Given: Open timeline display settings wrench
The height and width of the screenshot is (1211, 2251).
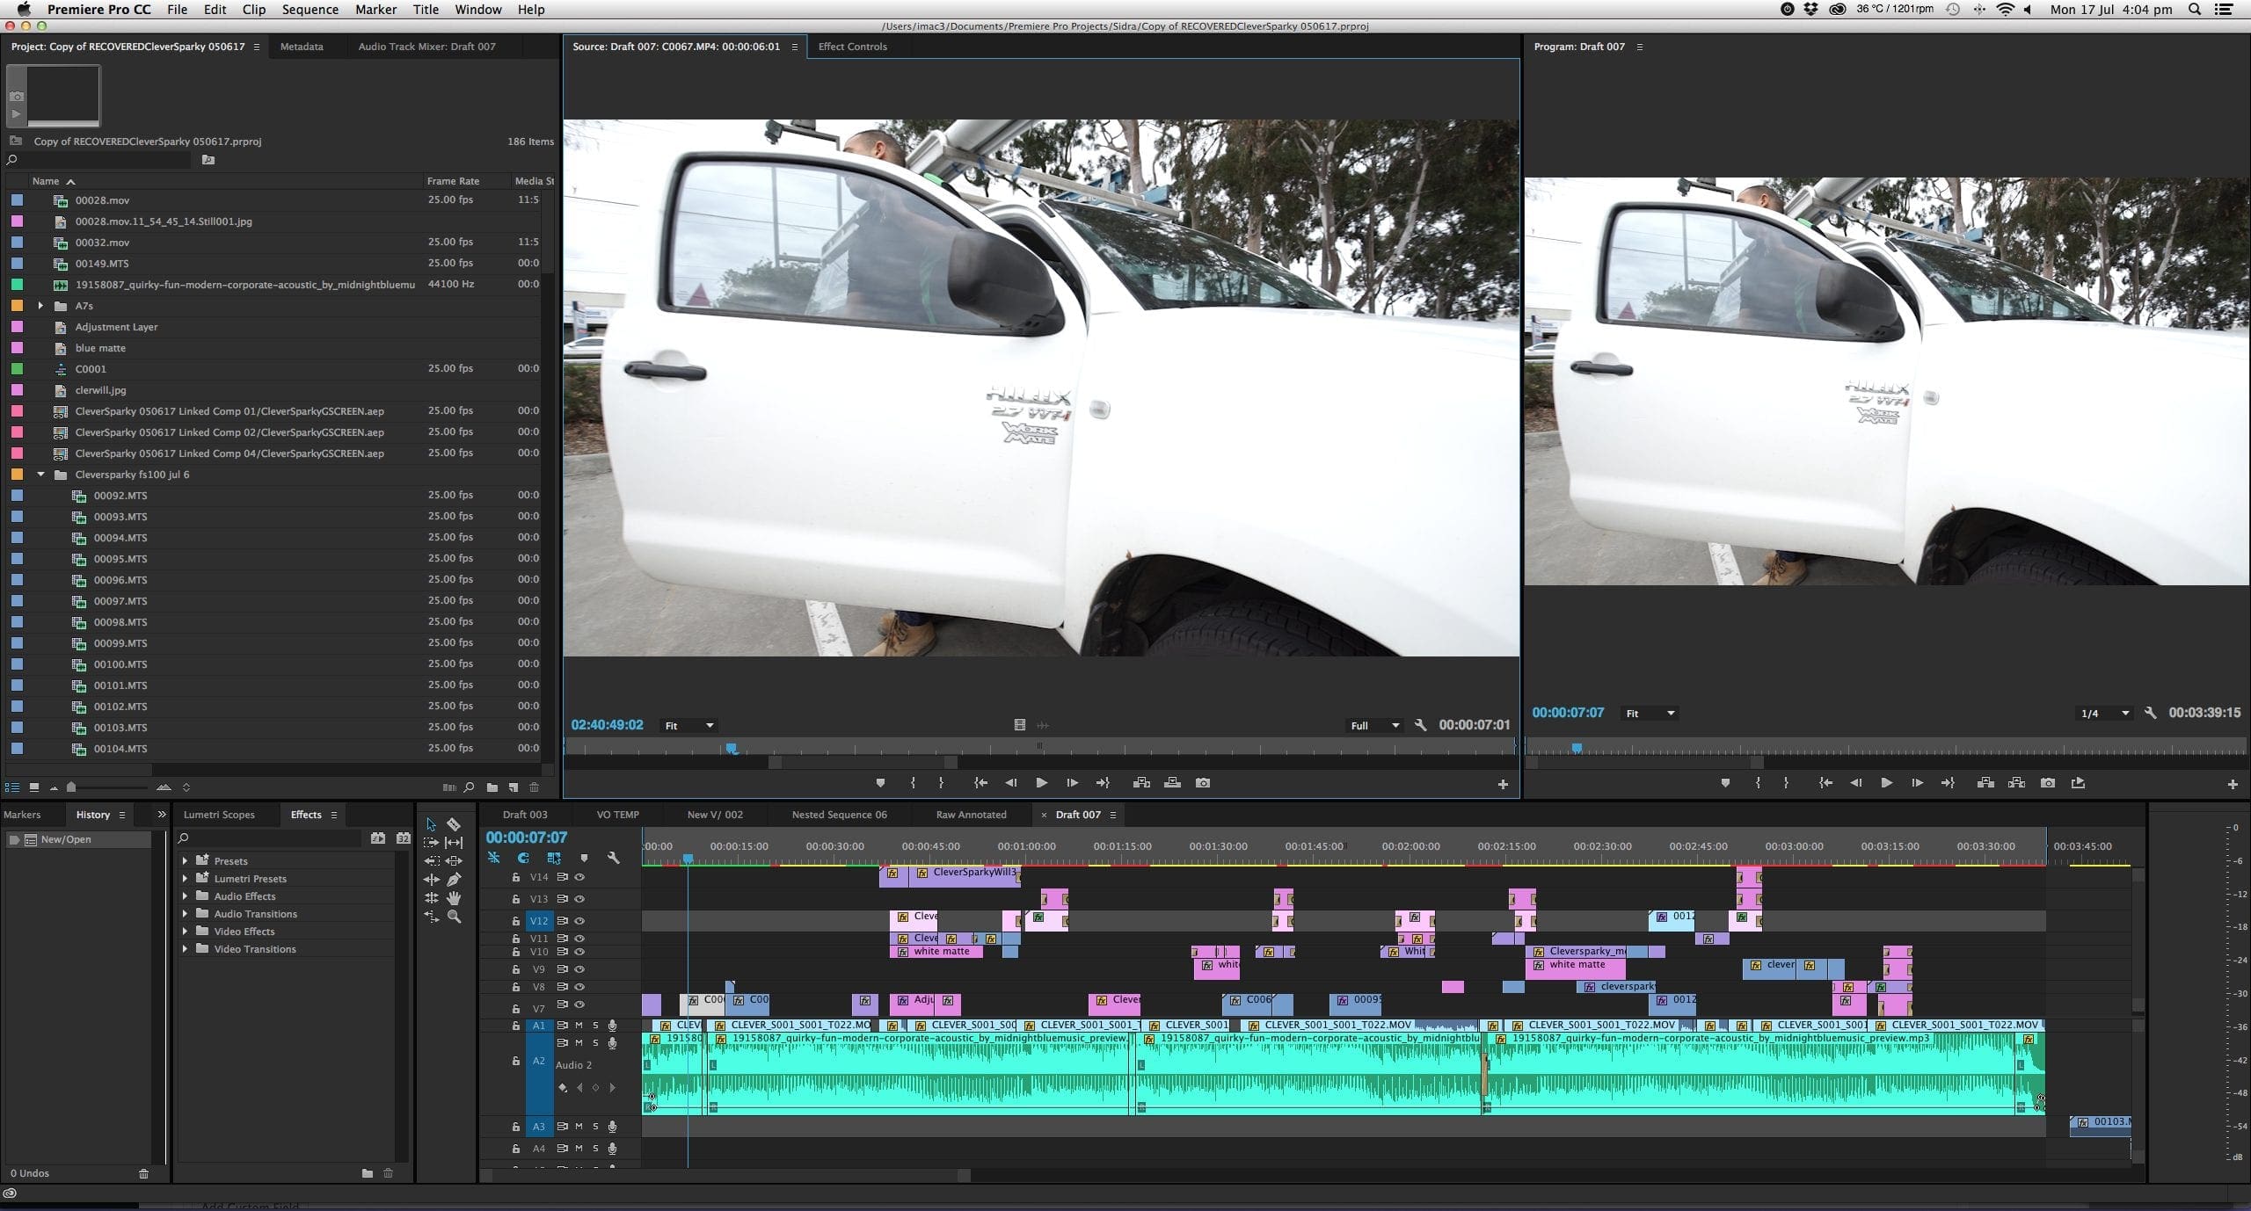Looking at the screenshot, I should (x=614, y=858).
